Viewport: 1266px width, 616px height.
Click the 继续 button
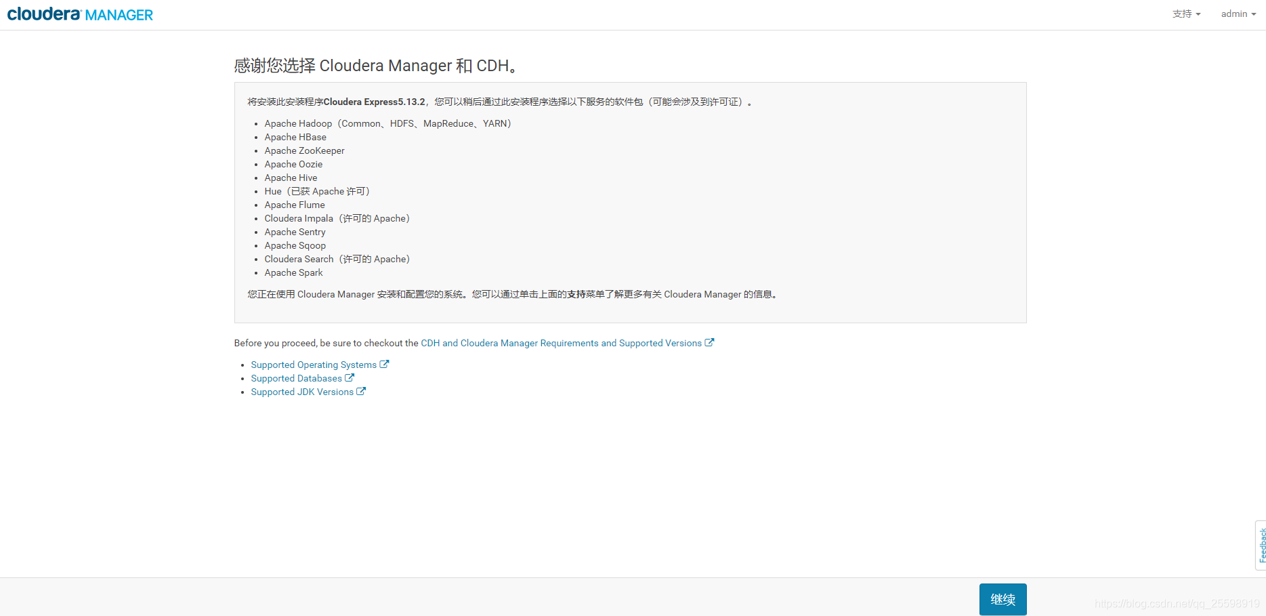pyautogui.click(x=1003, y=599)
